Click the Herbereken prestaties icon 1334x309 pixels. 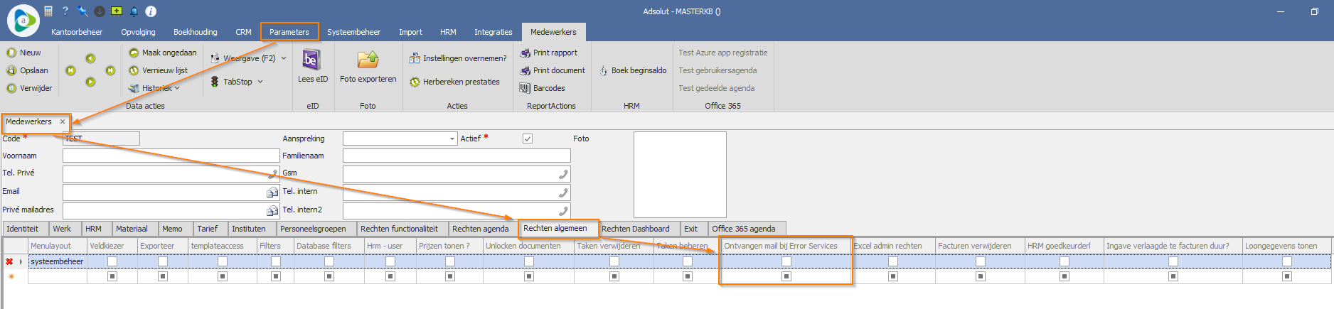(415, 82)
